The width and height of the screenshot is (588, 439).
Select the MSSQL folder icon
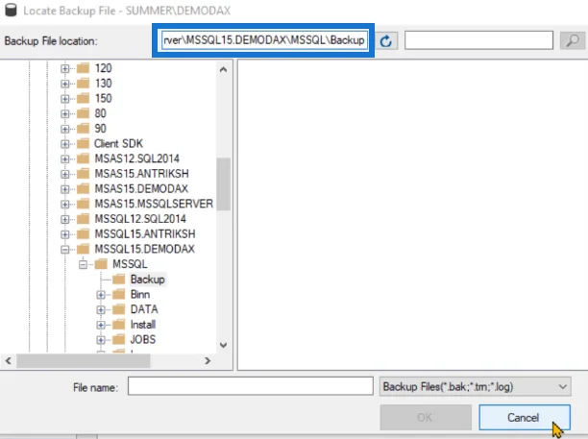tap(101, 264)
